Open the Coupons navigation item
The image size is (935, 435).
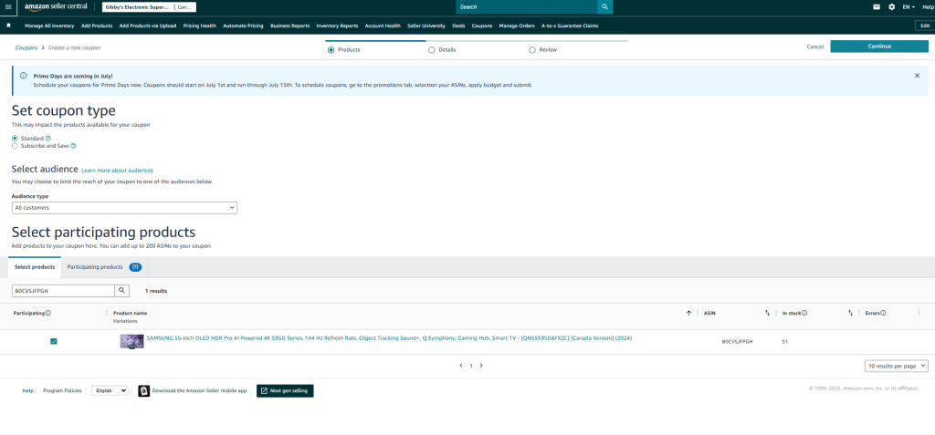482,26
